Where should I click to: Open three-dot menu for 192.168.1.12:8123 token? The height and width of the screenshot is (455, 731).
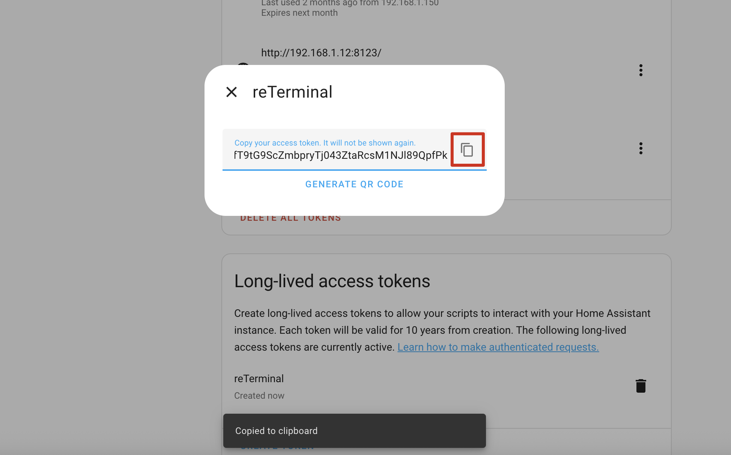[x=641, y=70]
